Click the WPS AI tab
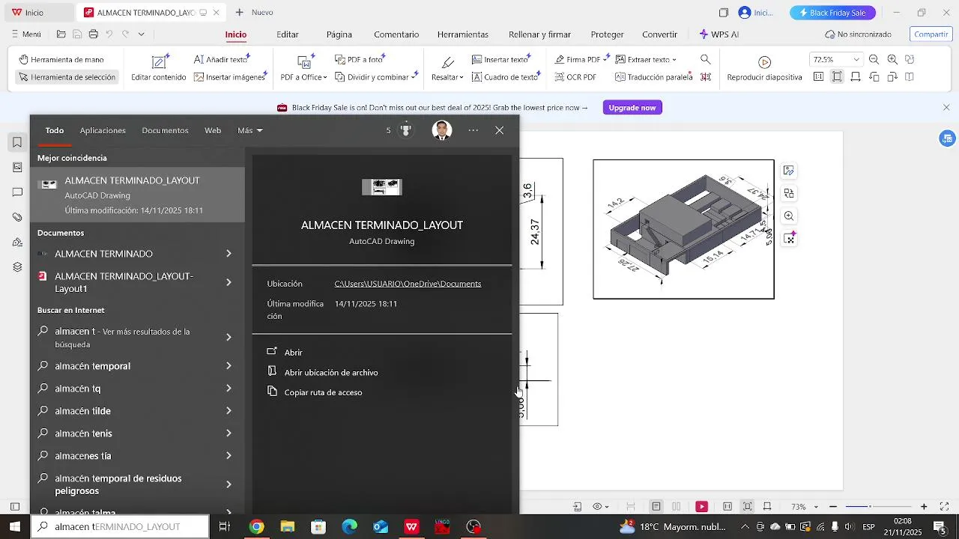 (x=719, y=34)
